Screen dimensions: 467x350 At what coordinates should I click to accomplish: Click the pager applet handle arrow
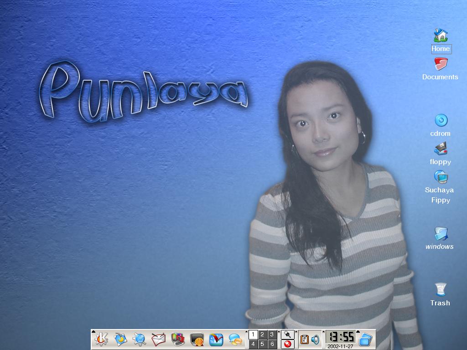246,332
